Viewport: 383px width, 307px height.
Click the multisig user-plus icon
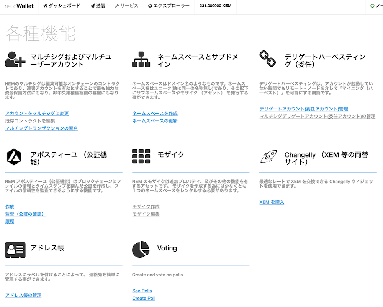15,59
